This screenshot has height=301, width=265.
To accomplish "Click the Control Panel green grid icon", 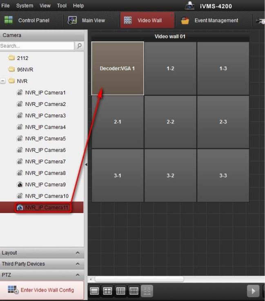I will (9, 20).
